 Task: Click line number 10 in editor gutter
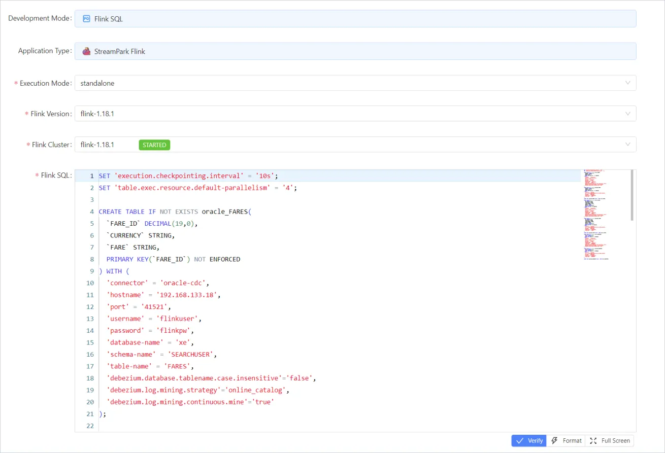pos(90,283)
